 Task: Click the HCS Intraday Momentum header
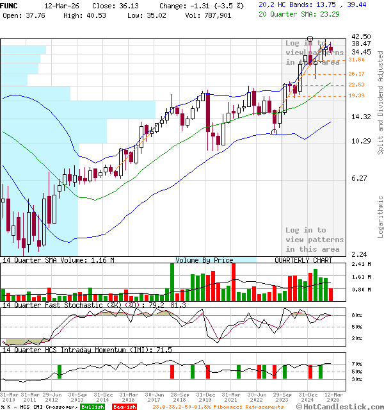87,350
